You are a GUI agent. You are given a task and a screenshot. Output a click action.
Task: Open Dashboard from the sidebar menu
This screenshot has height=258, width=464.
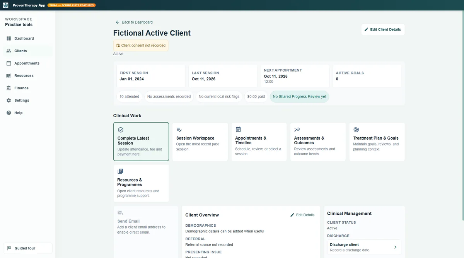point(28,38)
